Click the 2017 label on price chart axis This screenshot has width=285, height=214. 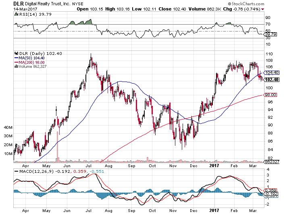pos(214,166)
